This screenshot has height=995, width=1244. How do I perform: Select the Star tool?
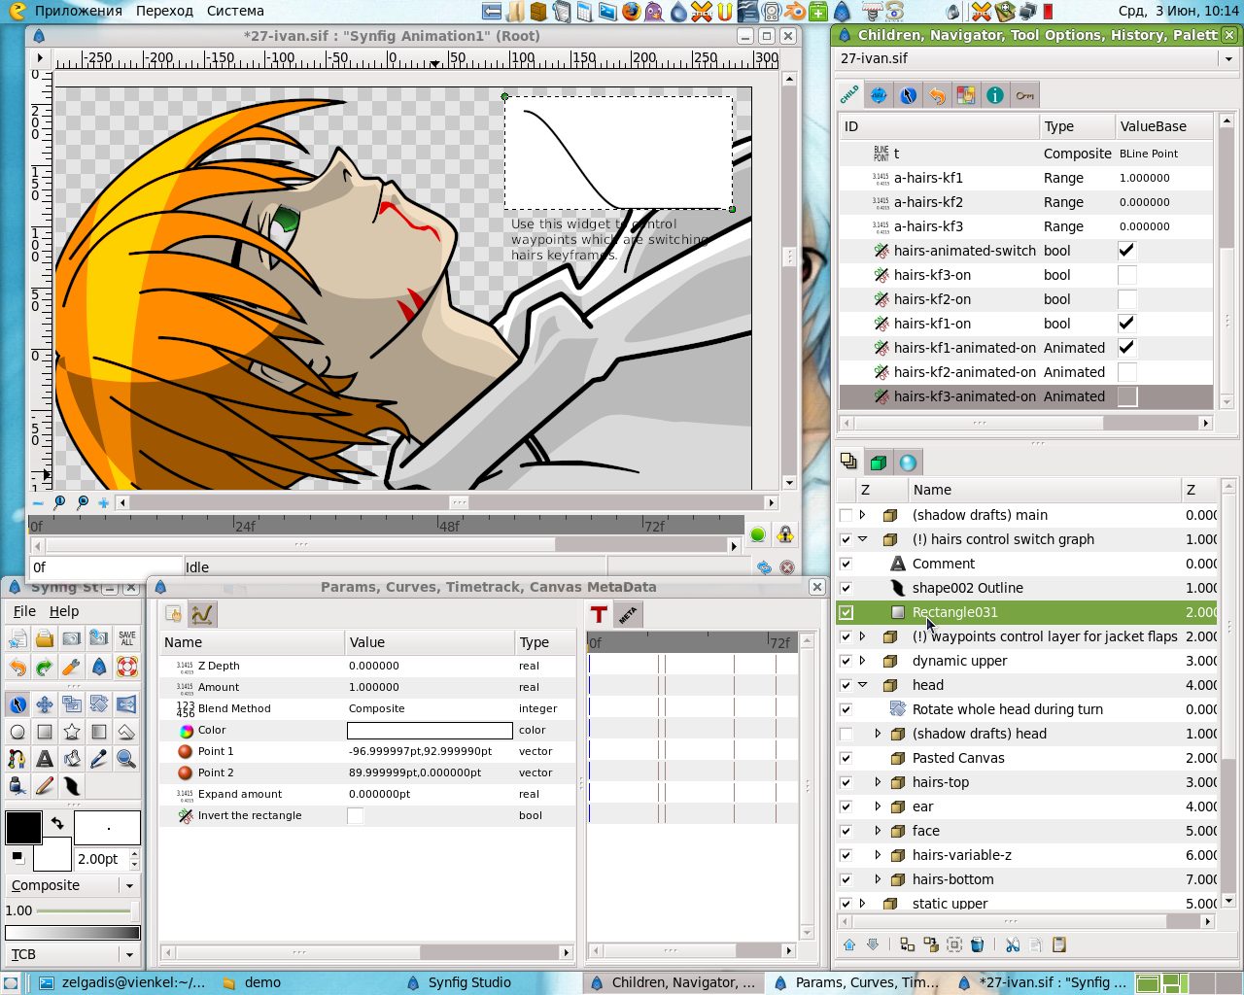[x=72, y=732]
